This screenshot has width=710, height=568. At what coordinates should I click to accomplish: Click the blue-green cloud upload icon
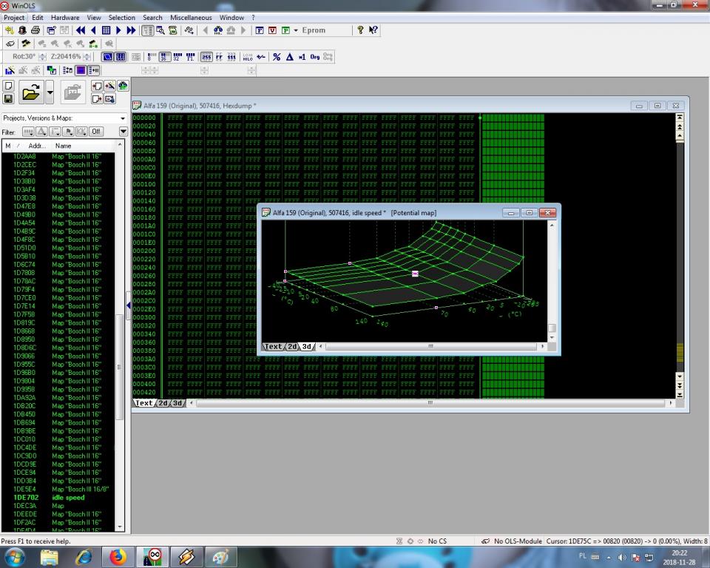(x=123, y=86)
